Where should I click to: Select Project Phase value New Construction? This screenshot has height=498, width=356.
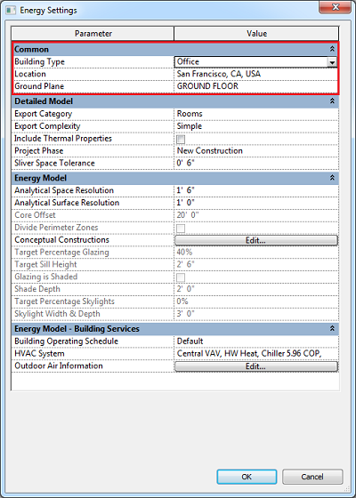[256, 151]
